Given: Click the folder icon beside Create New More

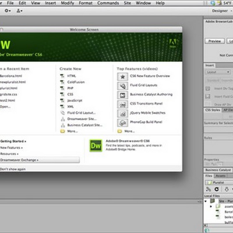Looking at the screenshot, I should tap(63, 131).
